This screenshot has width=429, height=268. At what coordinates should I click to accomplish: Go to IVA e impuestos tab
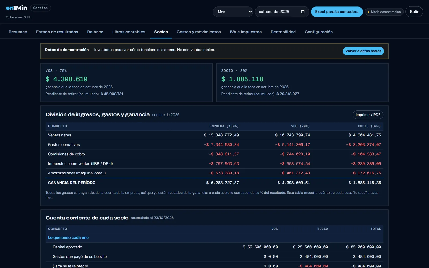[x=246, y=32]
